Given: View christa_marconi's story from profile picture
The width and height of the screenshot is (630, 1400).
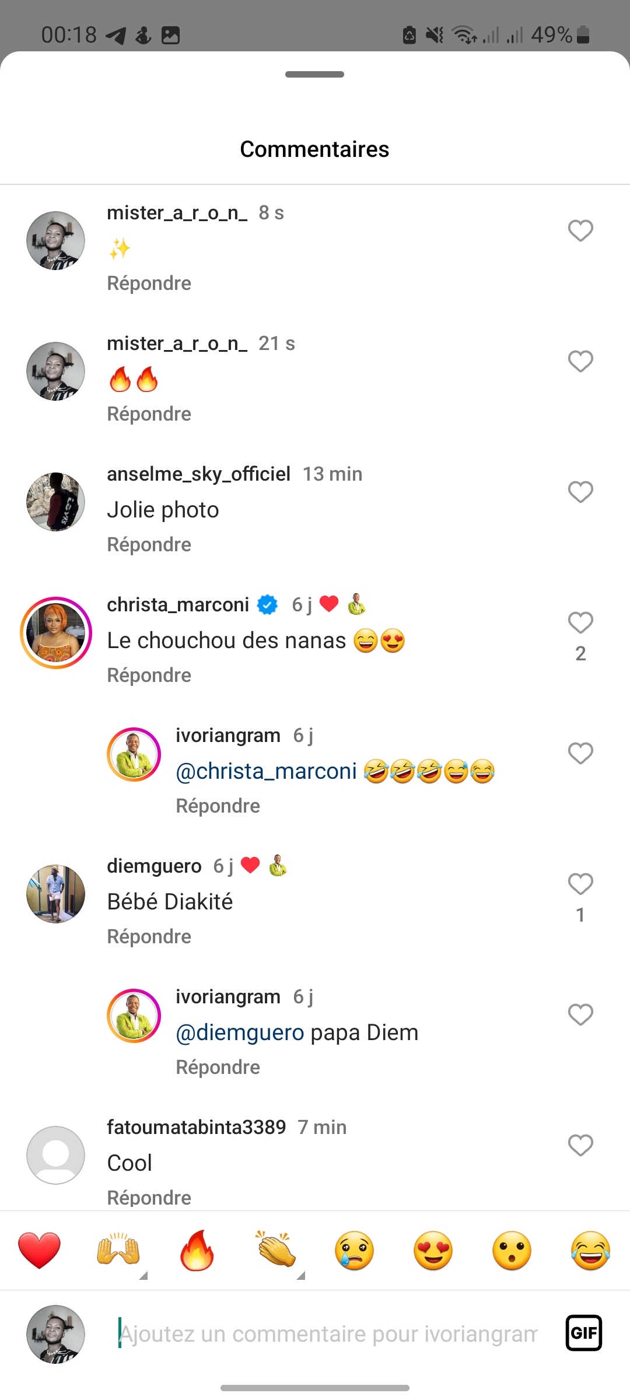Looking at the screenshot, I should click(56, 633).
